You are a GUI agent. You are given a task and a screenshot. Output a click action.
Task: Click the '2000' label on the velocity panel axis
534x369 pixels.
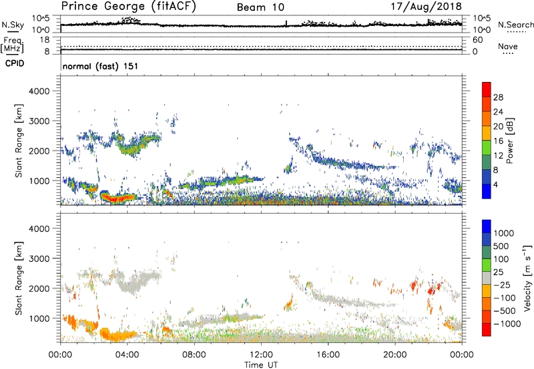pyautogui.click(x=39, y=288)
